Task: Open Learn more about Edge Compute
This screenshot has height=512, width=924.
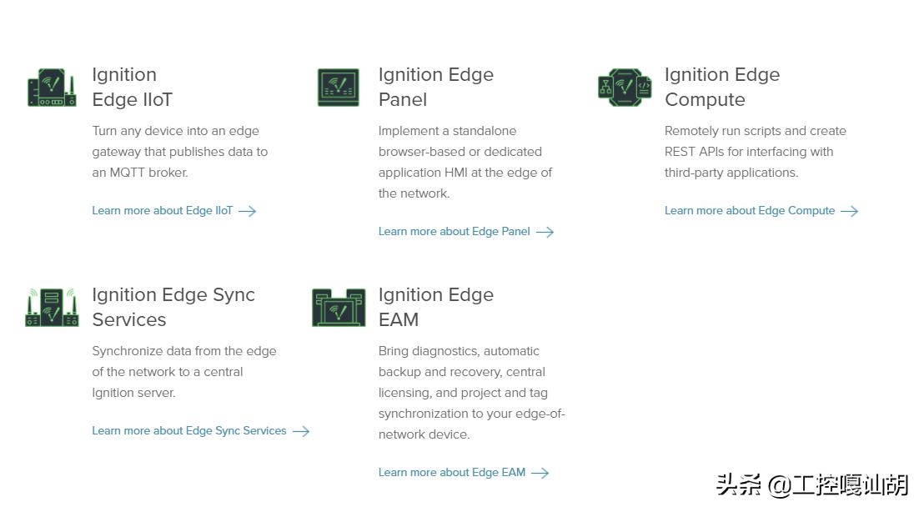Action: click(749, 211)
